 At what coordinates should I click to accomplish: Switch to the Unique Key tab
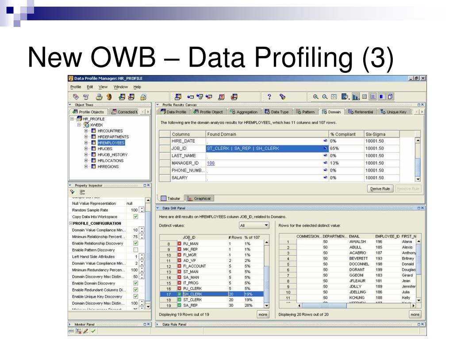pyautogui.click(x=393, y=112)
